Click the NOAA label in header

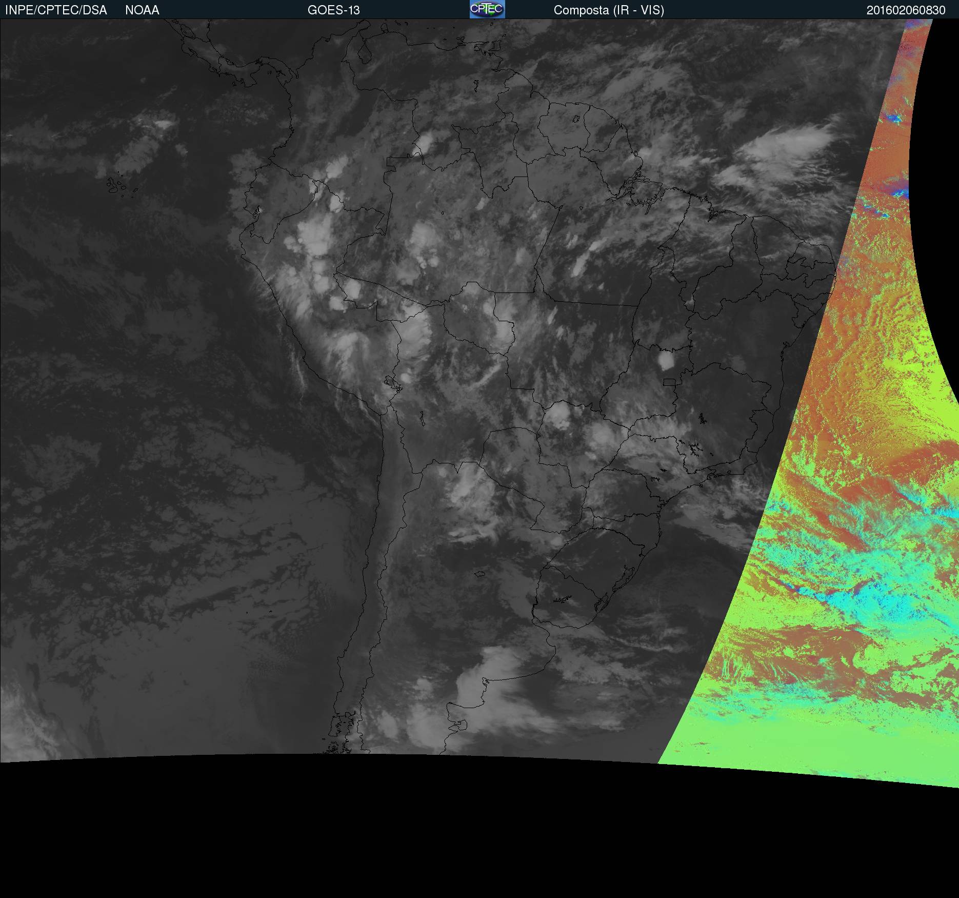point(142,10)
